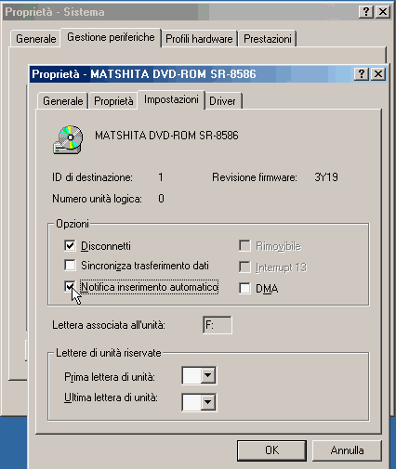Click the help question mark in Sistema window

tap(366, 12)
